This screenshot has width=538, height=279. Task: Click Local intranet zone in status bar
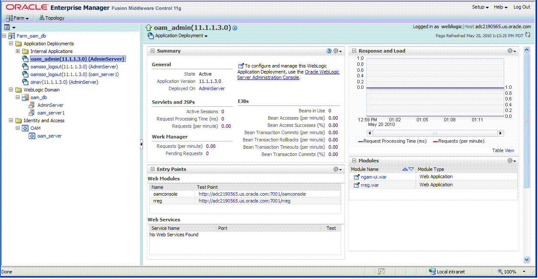[447, 272]
